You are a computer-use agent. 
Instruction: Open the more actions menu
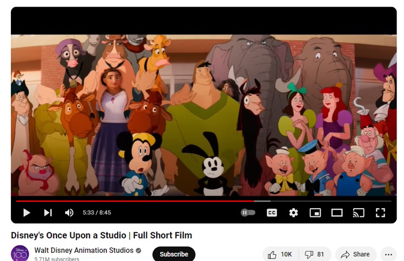click(x=388, y=255)
